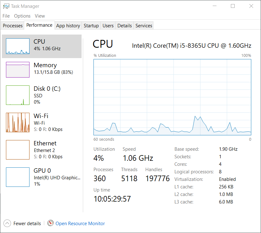This screenshot has height=233, width=261.
Task: Select the Performance tab
Action: 40,25
